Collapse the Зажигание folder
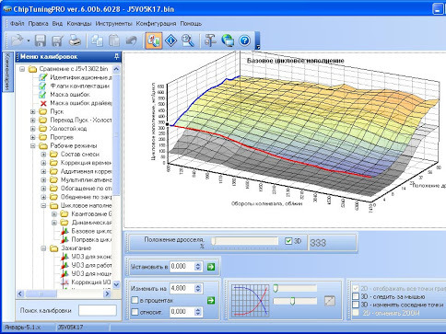The height and width of the screenshot is (334, 446). pos(43,248)
